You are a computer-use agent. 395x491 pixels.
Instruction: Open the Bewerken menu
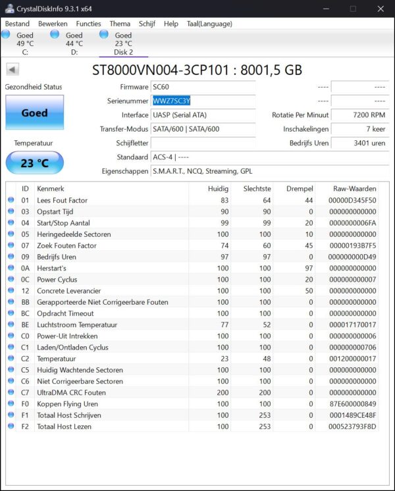[53, 24]
